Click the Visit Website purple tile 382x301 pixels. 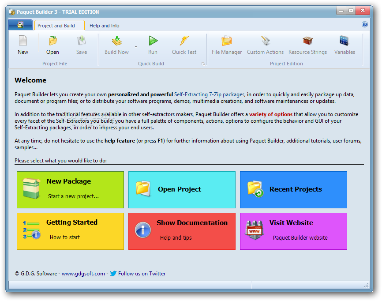[294, 231]
